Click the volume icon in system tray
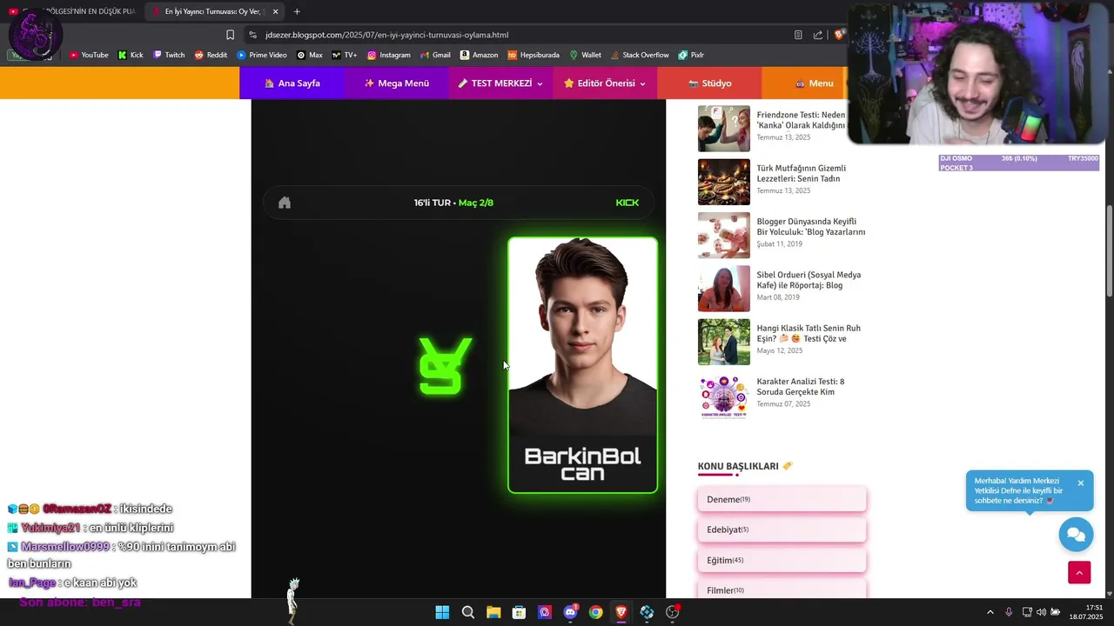 click(x=1041, y=612)
